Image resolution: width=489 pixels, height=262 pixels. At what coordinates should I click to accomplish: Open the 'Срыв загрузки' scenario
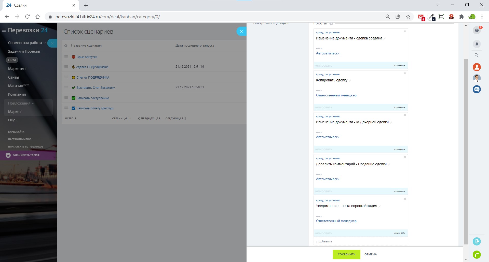[x=87, y=57]
